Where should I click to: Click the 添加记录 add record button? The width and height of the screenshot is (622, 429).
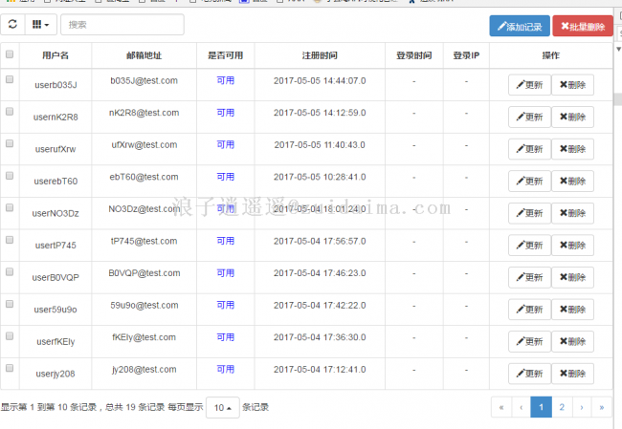519,27
